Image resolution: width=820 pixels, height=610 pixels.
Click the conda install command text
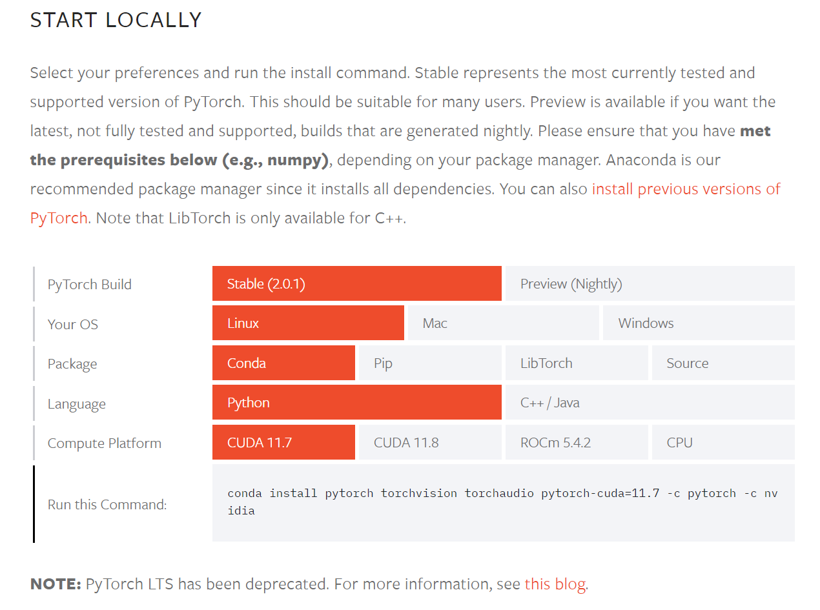(x=502, y=502)
